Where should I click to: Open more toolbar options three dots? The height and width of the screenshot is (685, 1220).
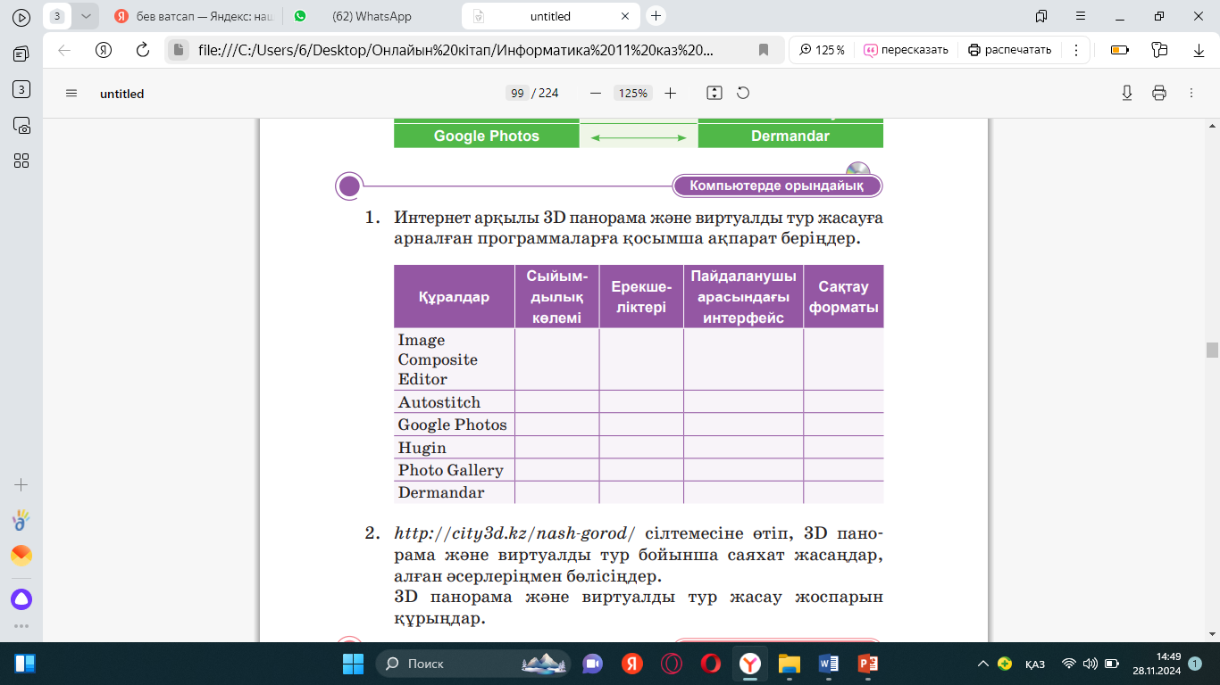(1076, 50)
